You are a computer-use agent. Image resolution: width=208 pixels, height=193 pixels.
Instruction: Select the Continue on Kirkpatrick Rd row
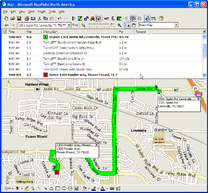(x=102, y=53)
